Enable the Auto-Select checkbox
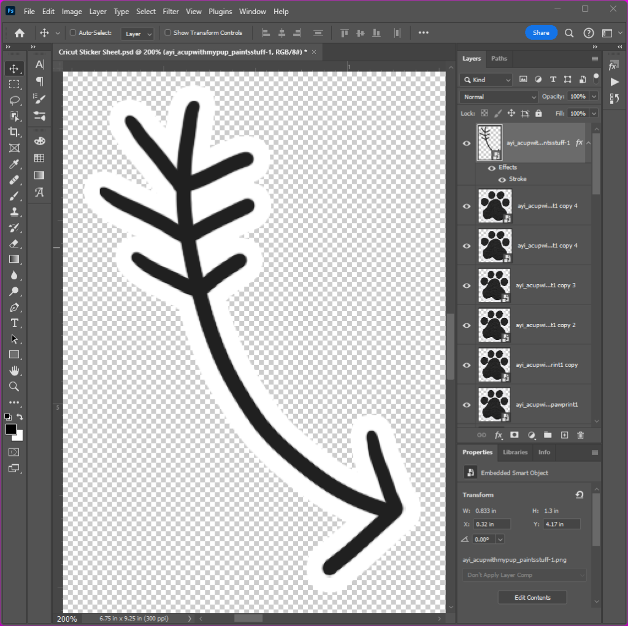Viewport: 628px width, 626px height. pos(73,33)
